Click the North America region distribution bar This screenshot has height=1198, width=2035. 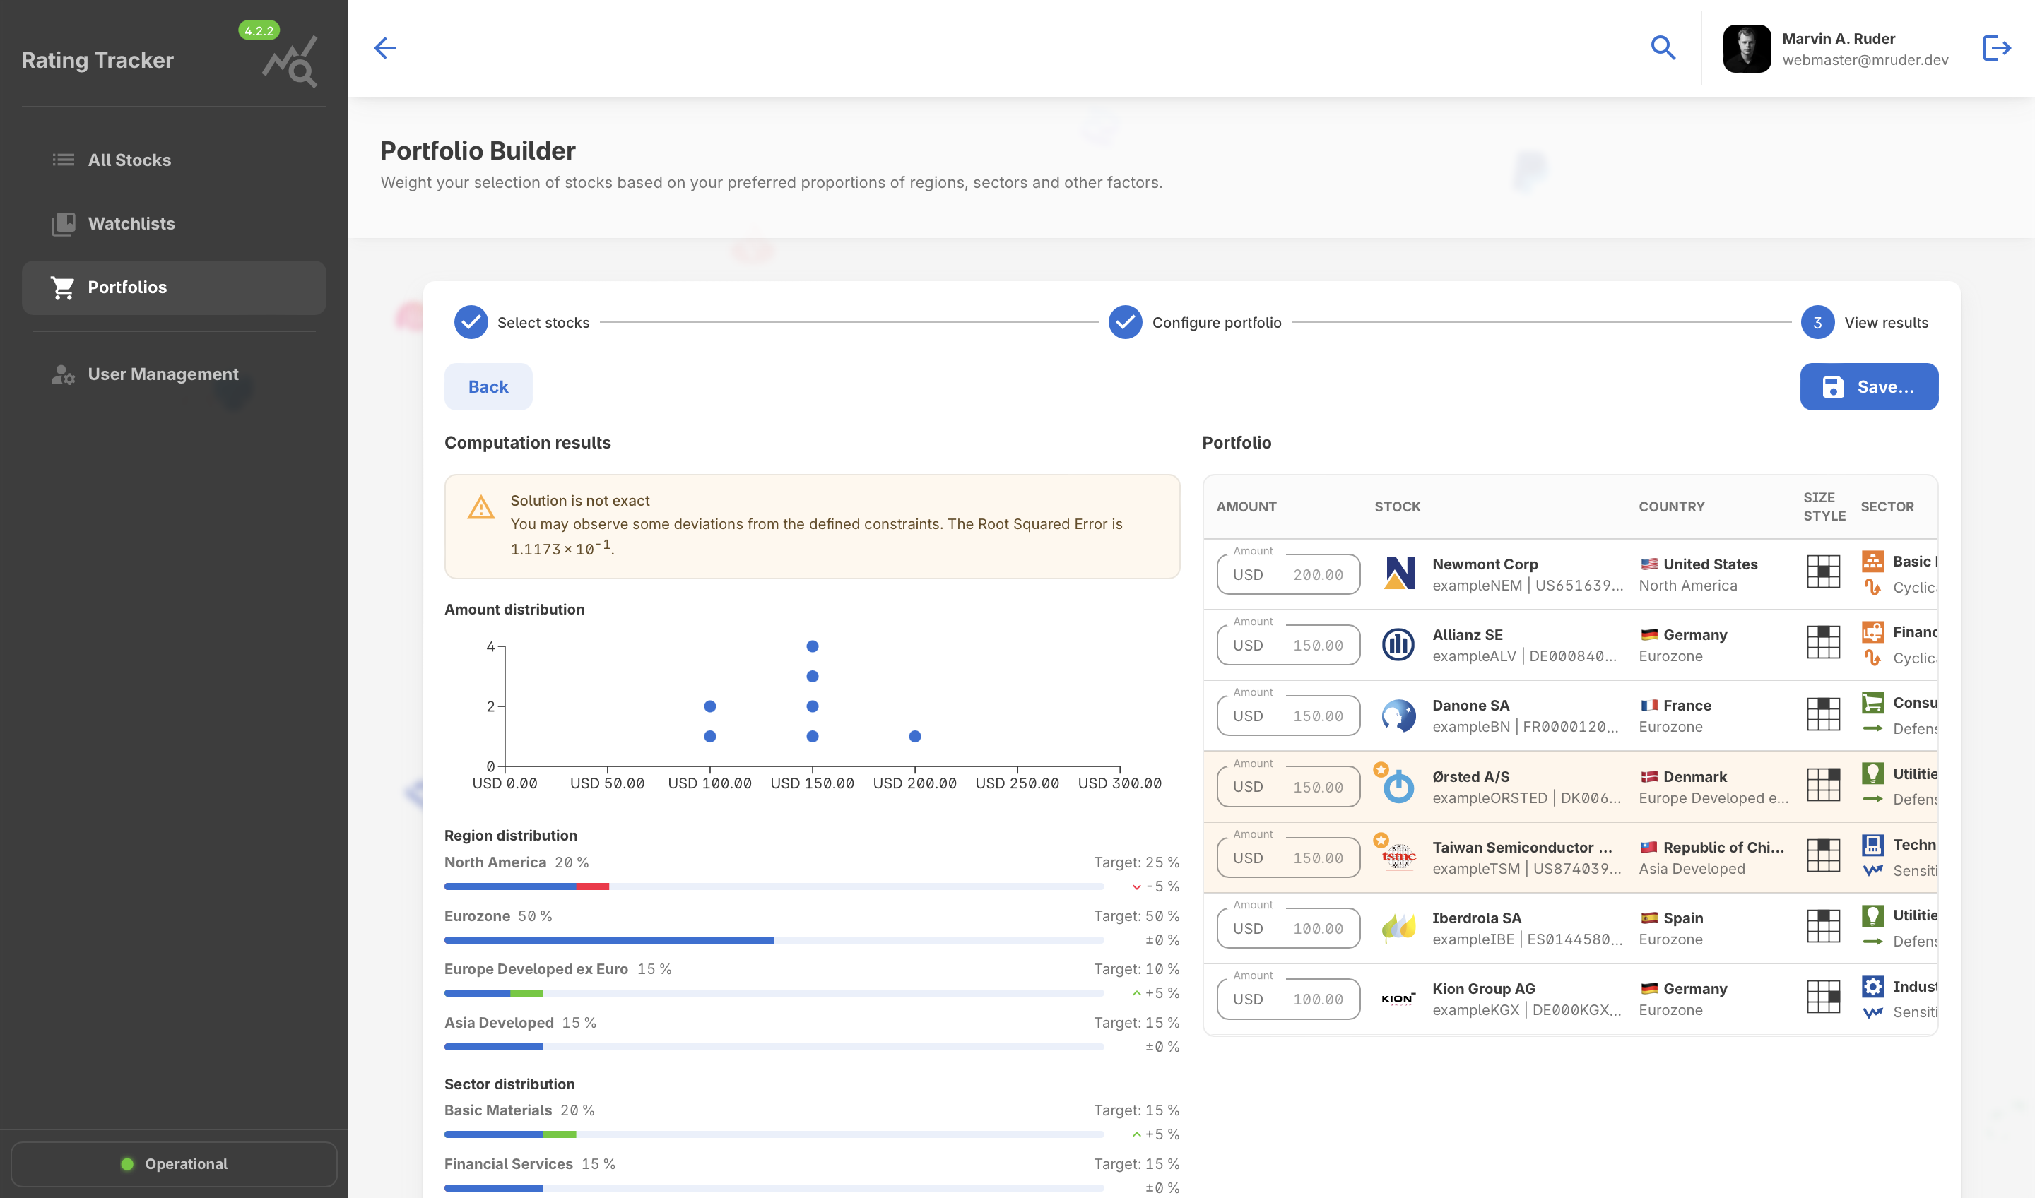coord(773,886)
